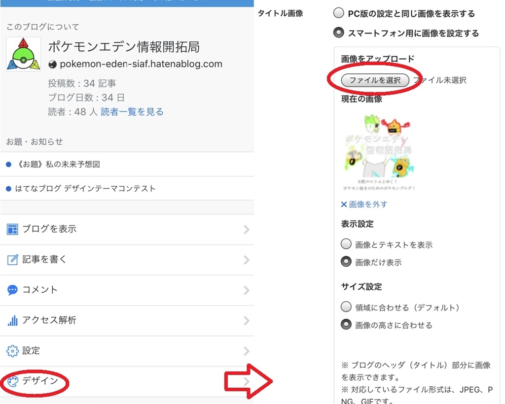
Task: Open はてなブログ デザインテーマコンテスト notice
Action: tap(85, 189)
